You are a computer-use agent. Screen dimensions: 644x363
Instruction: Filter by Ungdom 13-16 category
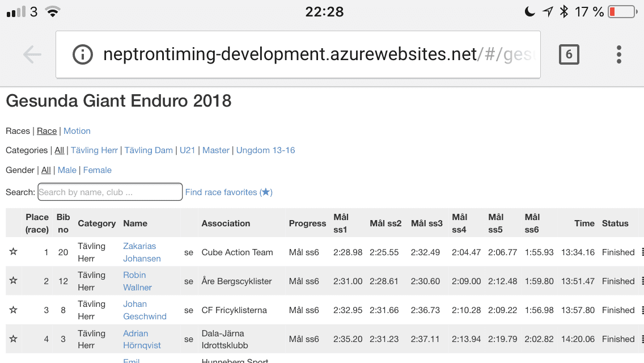pyautogui.click(x=265, y=150)
